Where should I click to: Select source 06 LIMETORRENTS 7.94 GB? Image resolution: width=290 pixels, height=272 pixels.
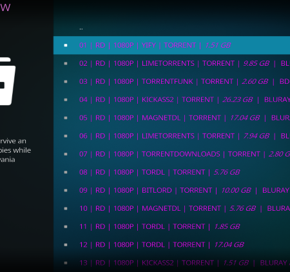171,136
